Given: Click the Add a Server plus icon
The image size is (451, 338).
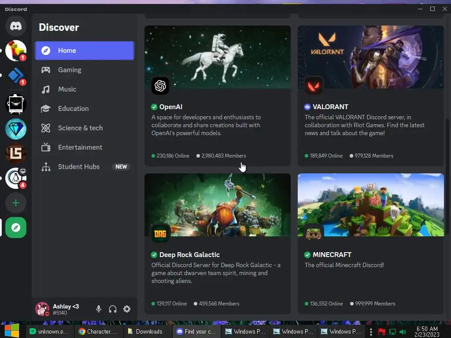Looking at the screenshot, I should pos(16,203).
